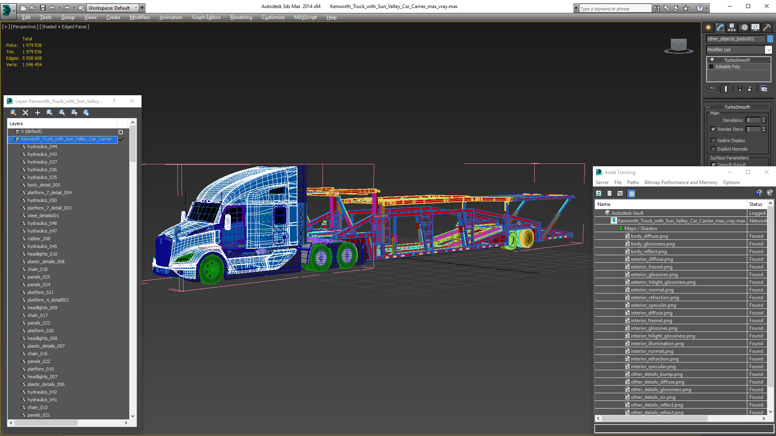The image size is (776, 436).
Task: Open the Help icon dropdown arrow
Action: pos(706,8)
